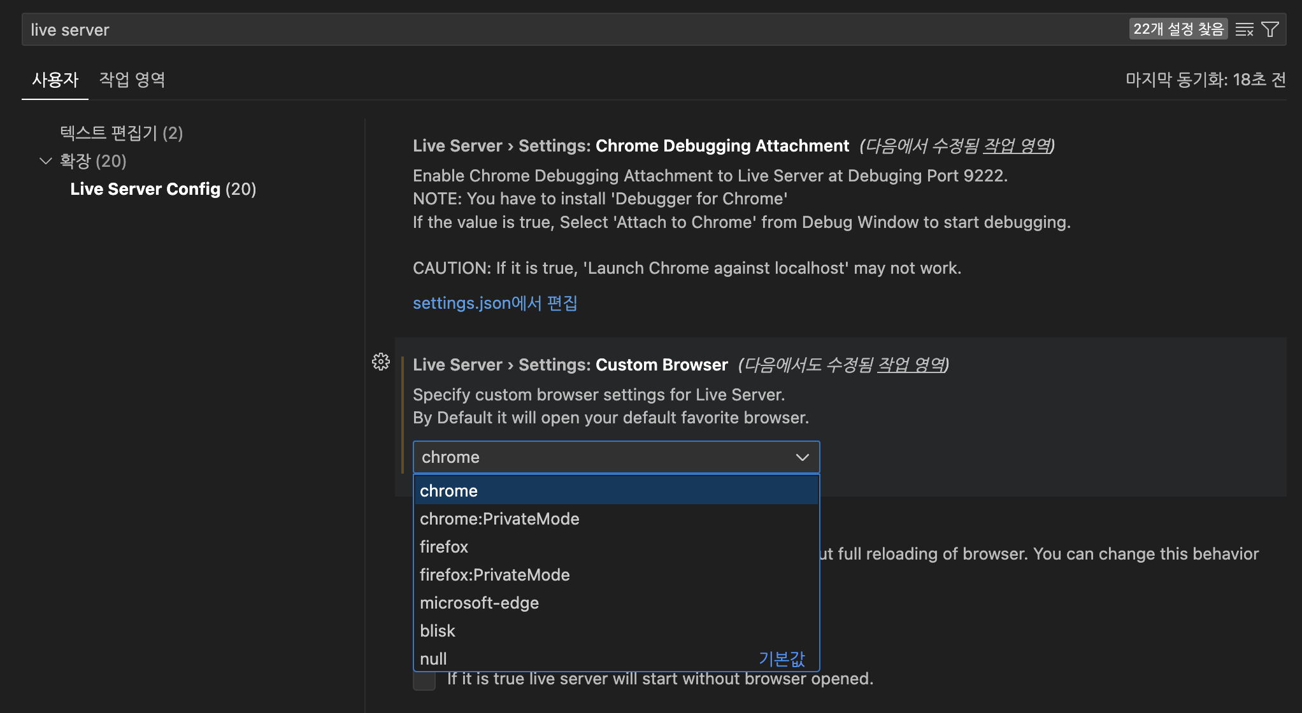Toggle the start-without-browser checkbox
This screenshot has width=1302, height=713.
point(424,681)
